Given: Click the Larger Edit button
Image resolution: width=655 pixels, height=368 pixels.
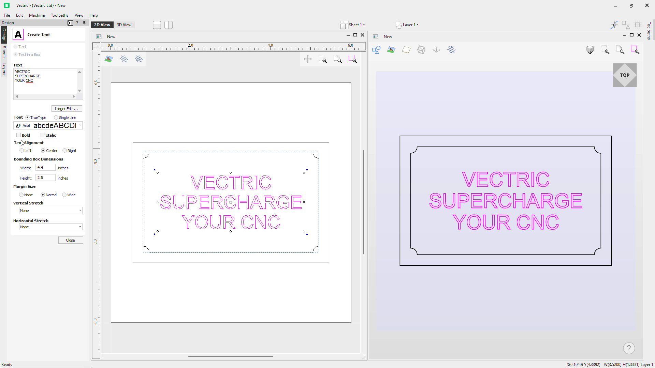Looking at the screenshot, I should 67,109.
